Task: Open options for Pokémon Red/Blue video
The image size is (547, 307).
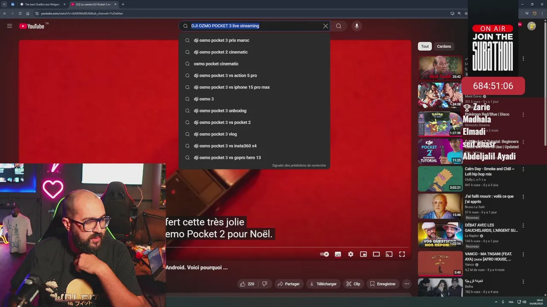Action: tap(523, 115)
